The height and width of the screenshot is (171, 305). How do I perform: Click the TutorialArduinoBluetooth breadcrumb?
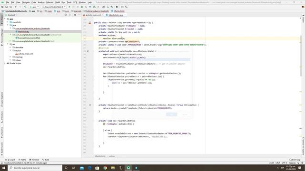tap(14, 11)
